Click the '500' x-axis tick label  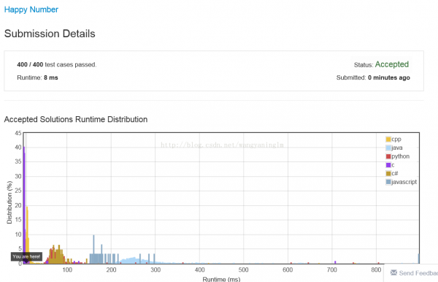[x=244, y=270]
